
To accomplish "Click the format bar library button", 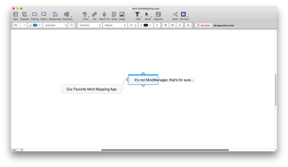I will coord(188,25).
